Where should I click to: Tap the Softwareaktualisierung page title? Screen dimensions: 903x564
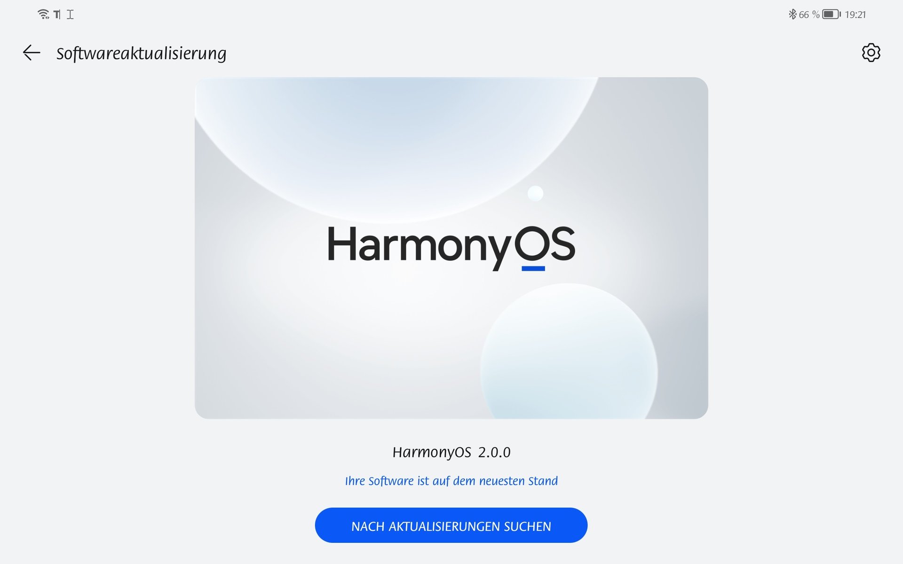(141, 54)
